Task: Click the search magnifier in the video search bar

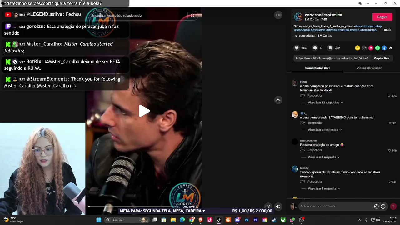Action: click(192, 16)
